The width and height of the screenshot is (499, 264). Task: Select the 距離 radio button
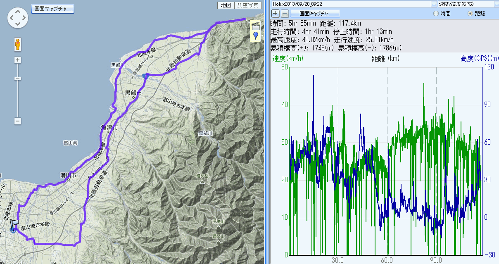click(470, 13)
